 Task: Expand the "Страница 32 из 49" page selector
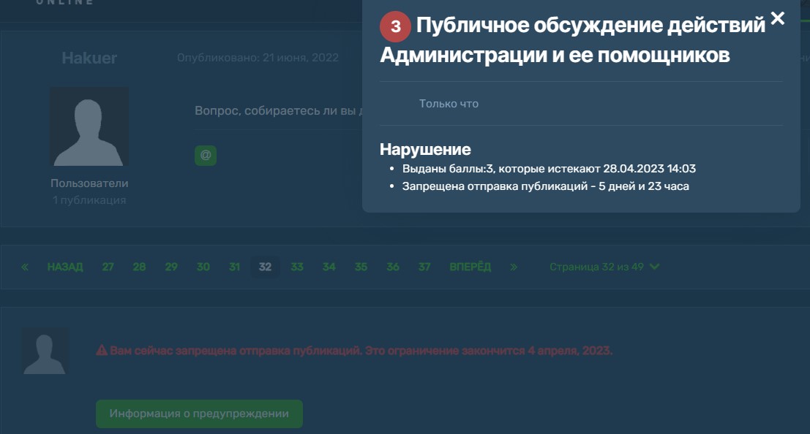click(x=598, y=267)
